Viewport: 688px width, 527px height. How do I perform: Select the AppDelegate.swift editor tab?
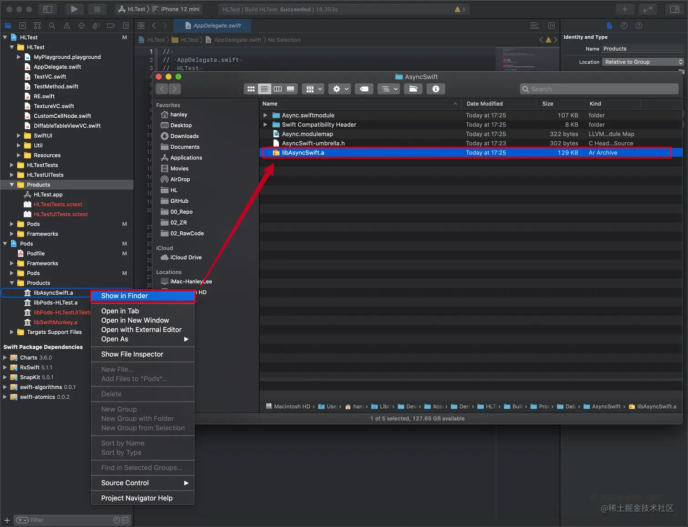coord(213,25)
